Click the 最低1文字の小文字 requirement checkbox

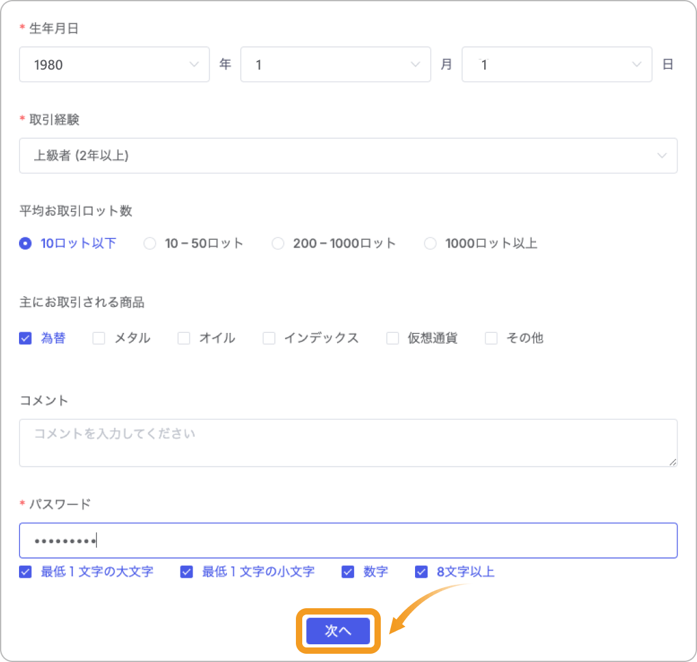pos(187,572)
